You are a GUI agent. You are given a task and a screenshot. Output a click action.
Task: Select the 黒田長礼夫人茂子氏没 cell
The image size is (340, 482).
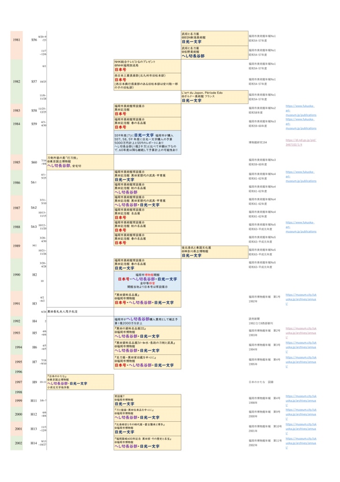[80, 312]
